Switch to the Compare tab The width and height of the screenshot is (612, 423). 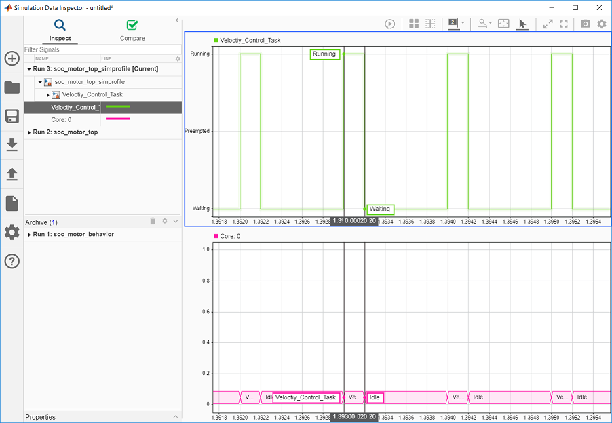point(132,30)
